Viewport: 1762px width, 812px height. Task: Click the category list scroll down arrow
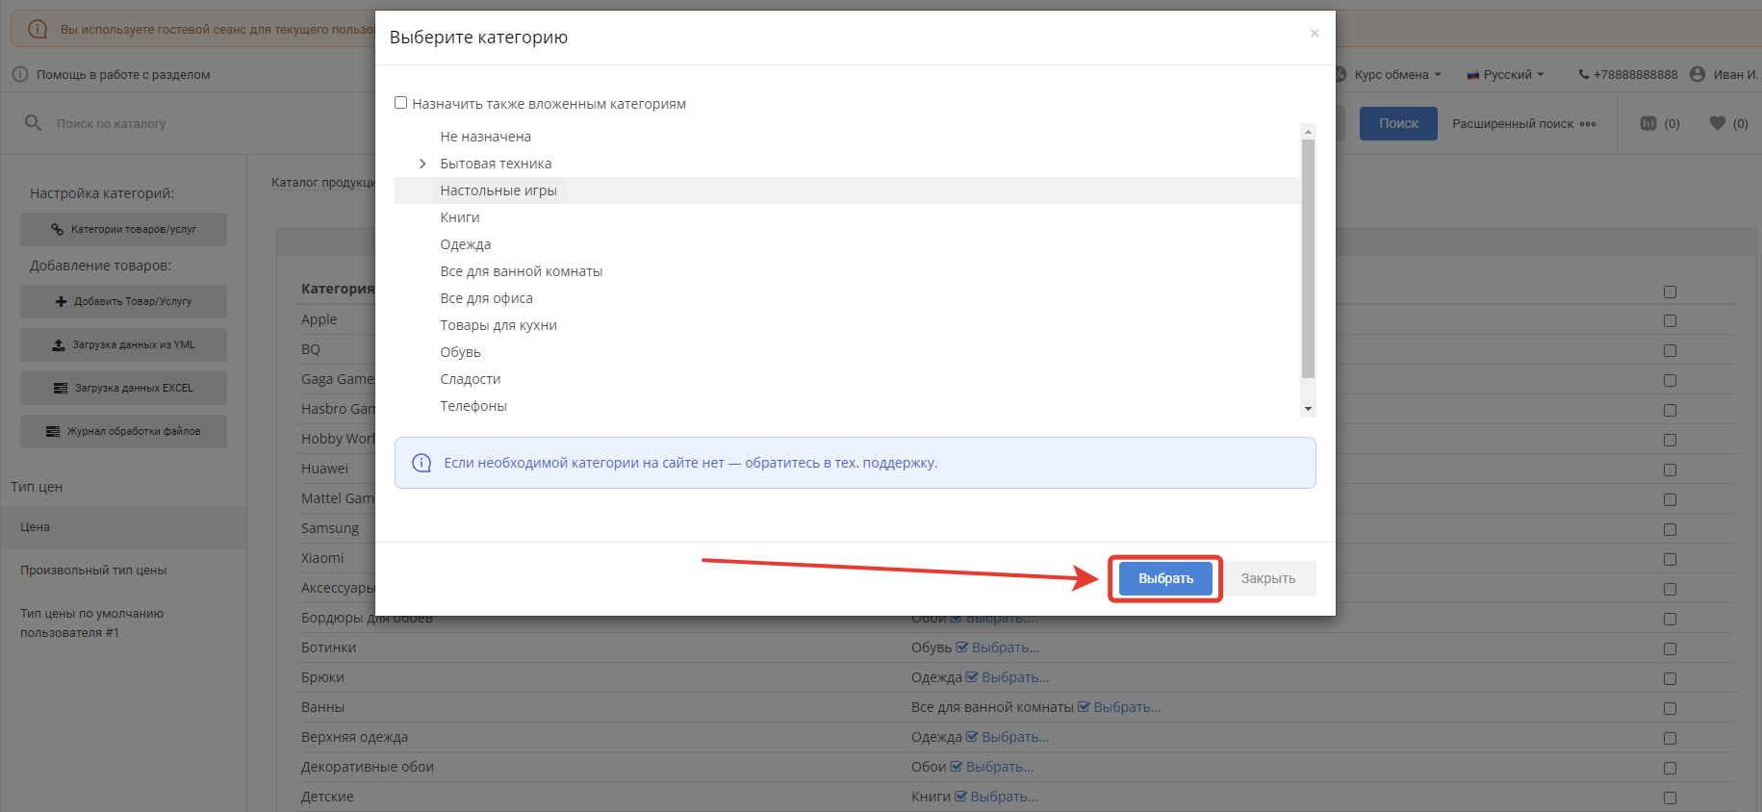pos(1308,409)
